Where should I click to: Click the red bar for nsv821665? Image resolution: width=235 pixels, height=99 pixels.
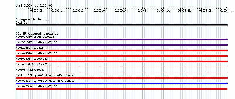pos(121,50)
